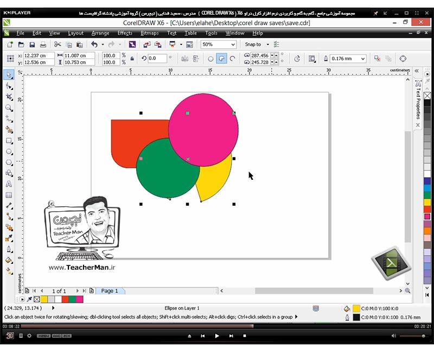This screenshot has height=352, width=434.
Task: Open the Arrange menu
Action: (100, 33)
